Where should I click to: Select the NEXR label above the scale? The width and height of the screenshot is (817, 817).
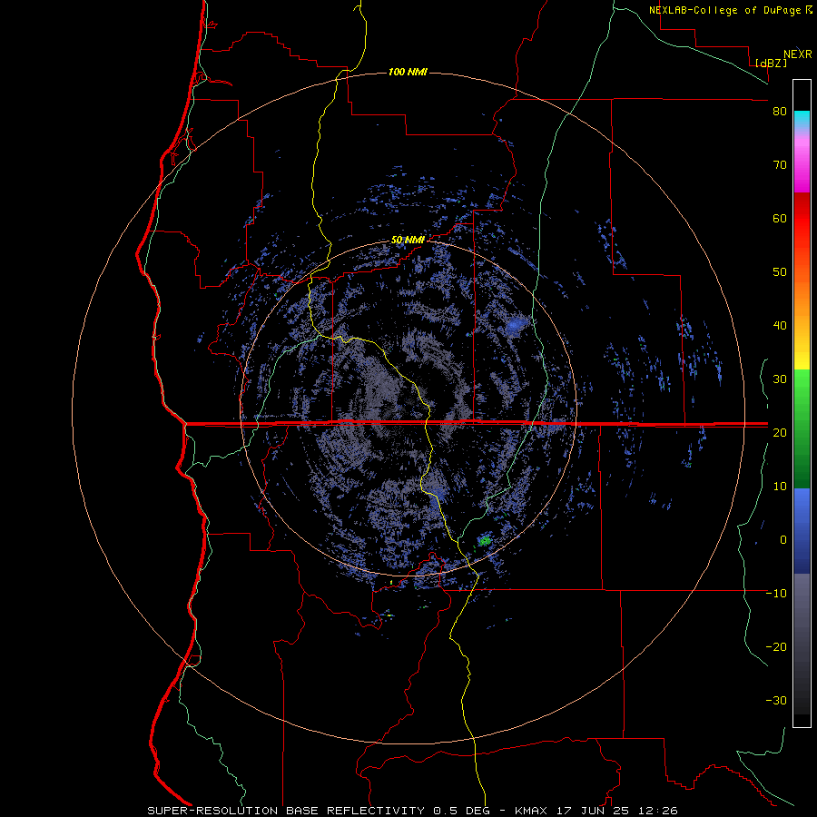pos(797,54)
